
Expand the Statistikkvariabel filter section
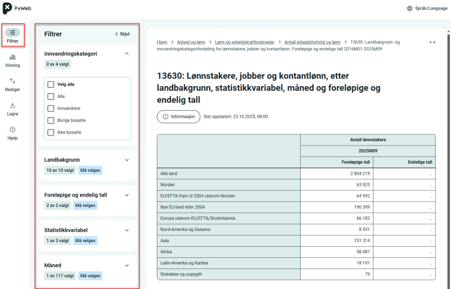[x=127, y=230]
